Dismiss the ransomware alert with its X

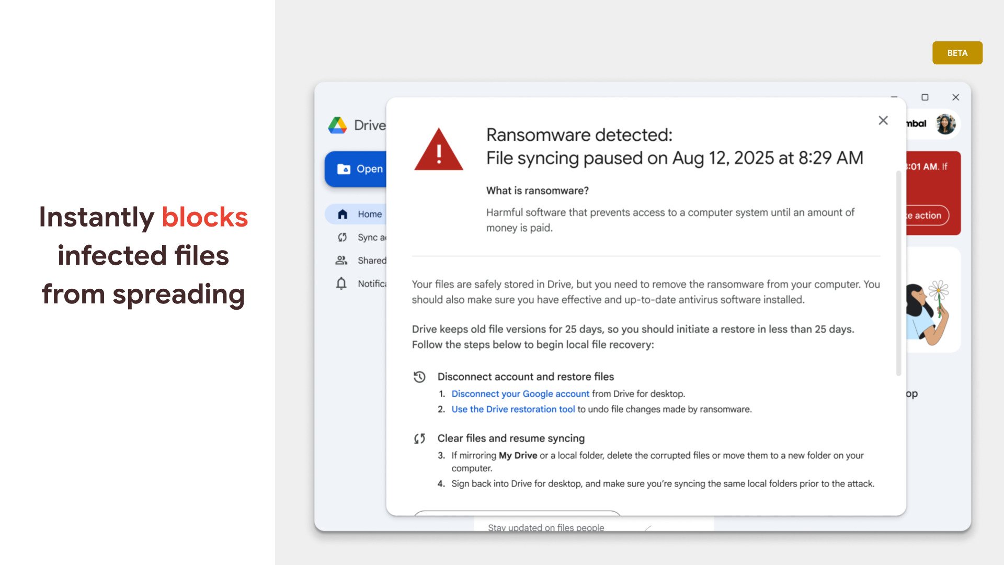pos(883,120)
